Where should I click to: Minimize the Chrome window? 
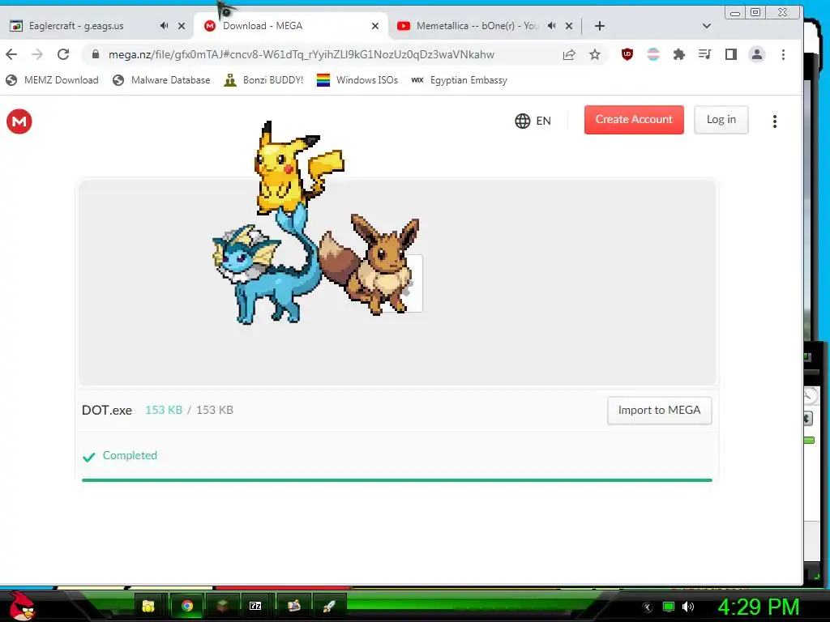[x=735, y=13]
